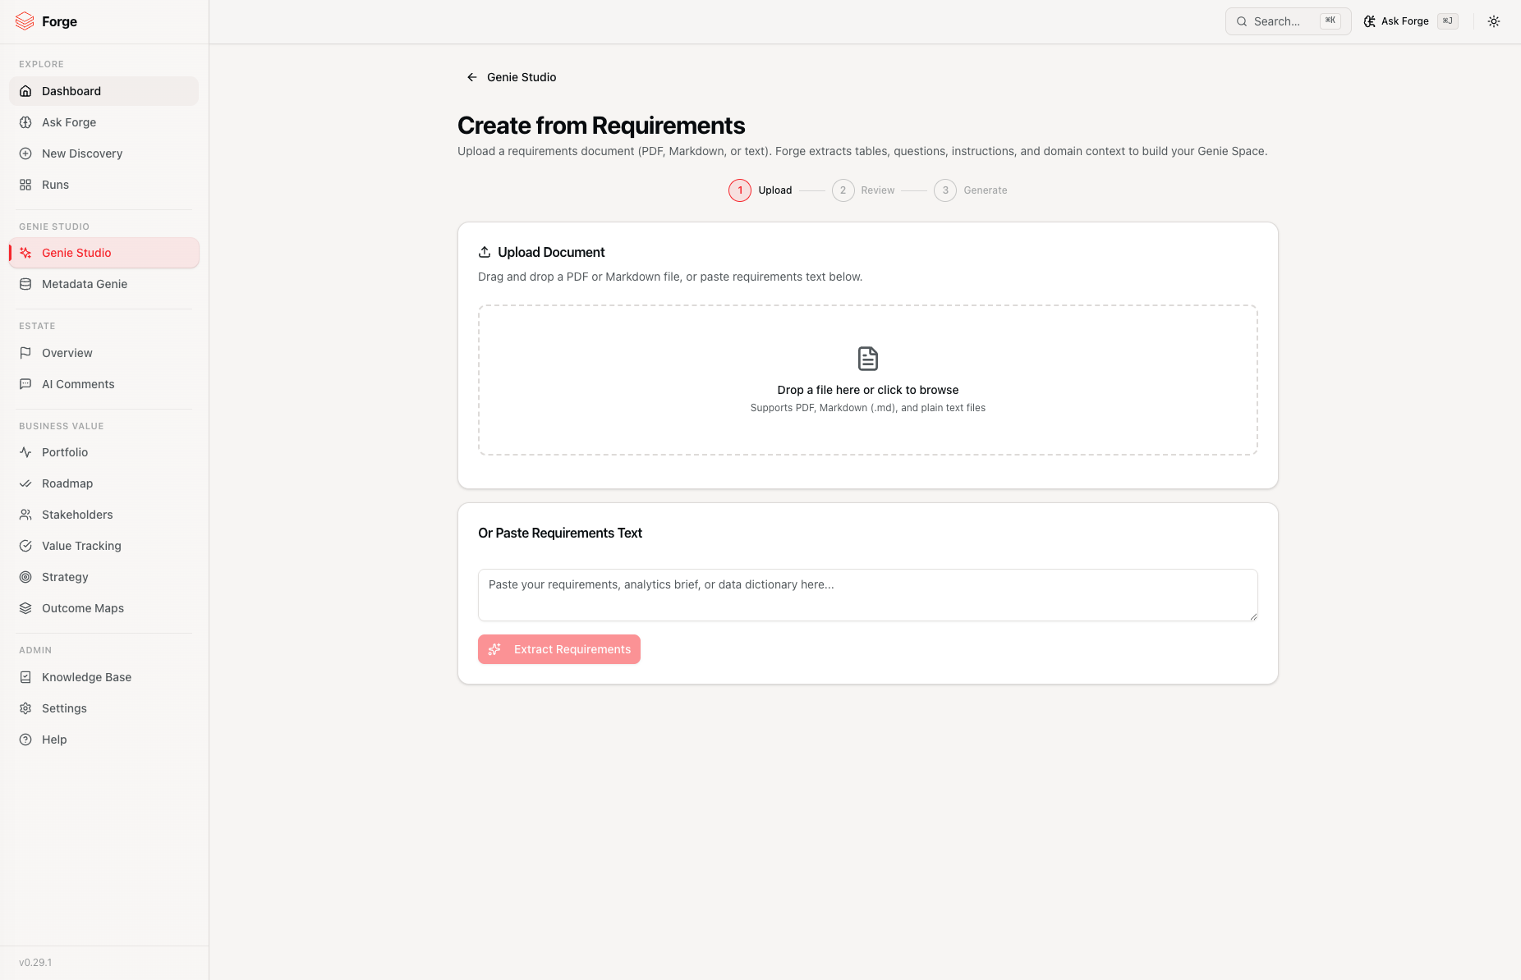Click Strategy target icon
The height and width of the screenshot is (980, 1521).
(x=25, y=577)
